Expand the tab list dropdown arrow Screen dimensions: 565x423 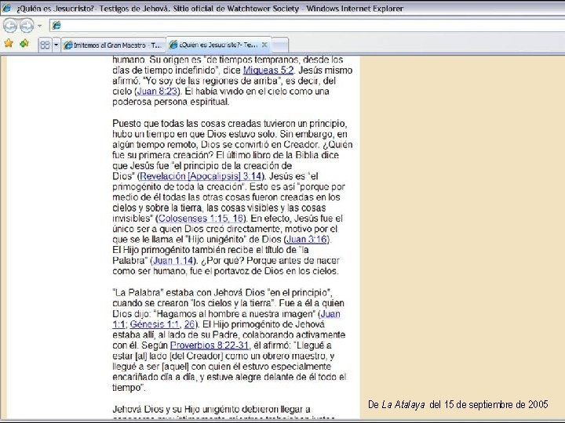(56, 45)
